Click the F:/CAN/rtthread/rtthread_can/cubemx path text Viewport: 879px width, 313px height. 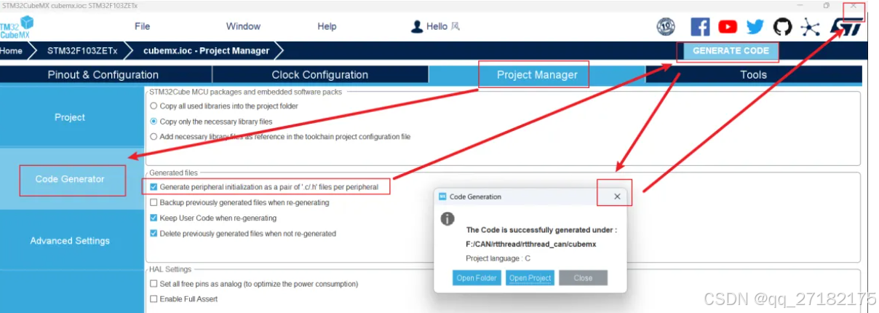pos(531,244)
